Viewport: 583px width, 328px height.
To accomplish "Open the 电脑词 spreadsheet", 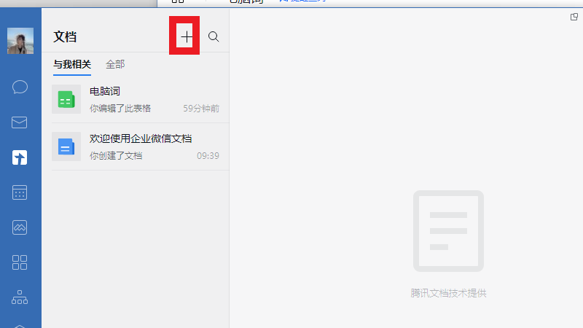I will click(x=105, y=92).
